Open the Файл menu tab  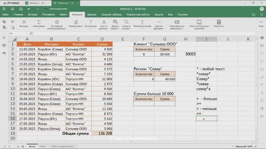(x=5, y=15)
